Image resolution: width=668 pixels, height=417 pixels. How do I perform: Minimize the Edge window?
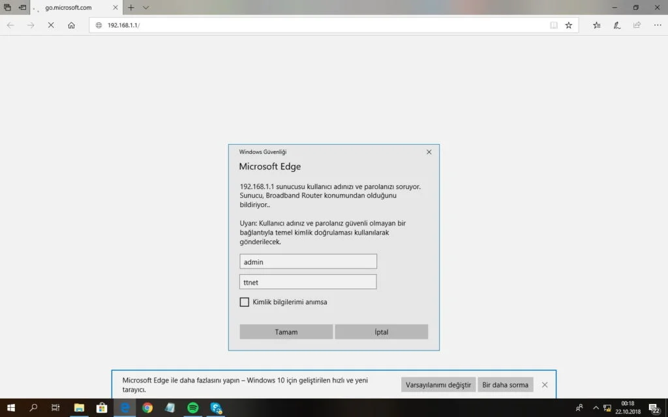pos(615,7)
